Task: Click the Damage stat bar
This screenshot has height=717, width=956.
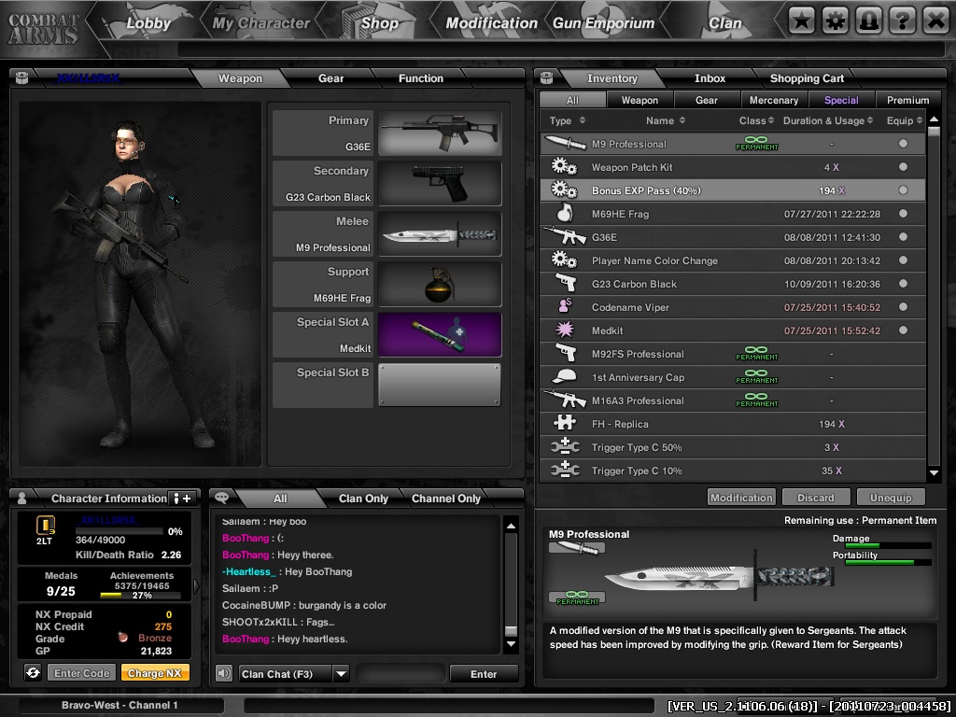Action: pyautogui.click(x=888, y=545)
